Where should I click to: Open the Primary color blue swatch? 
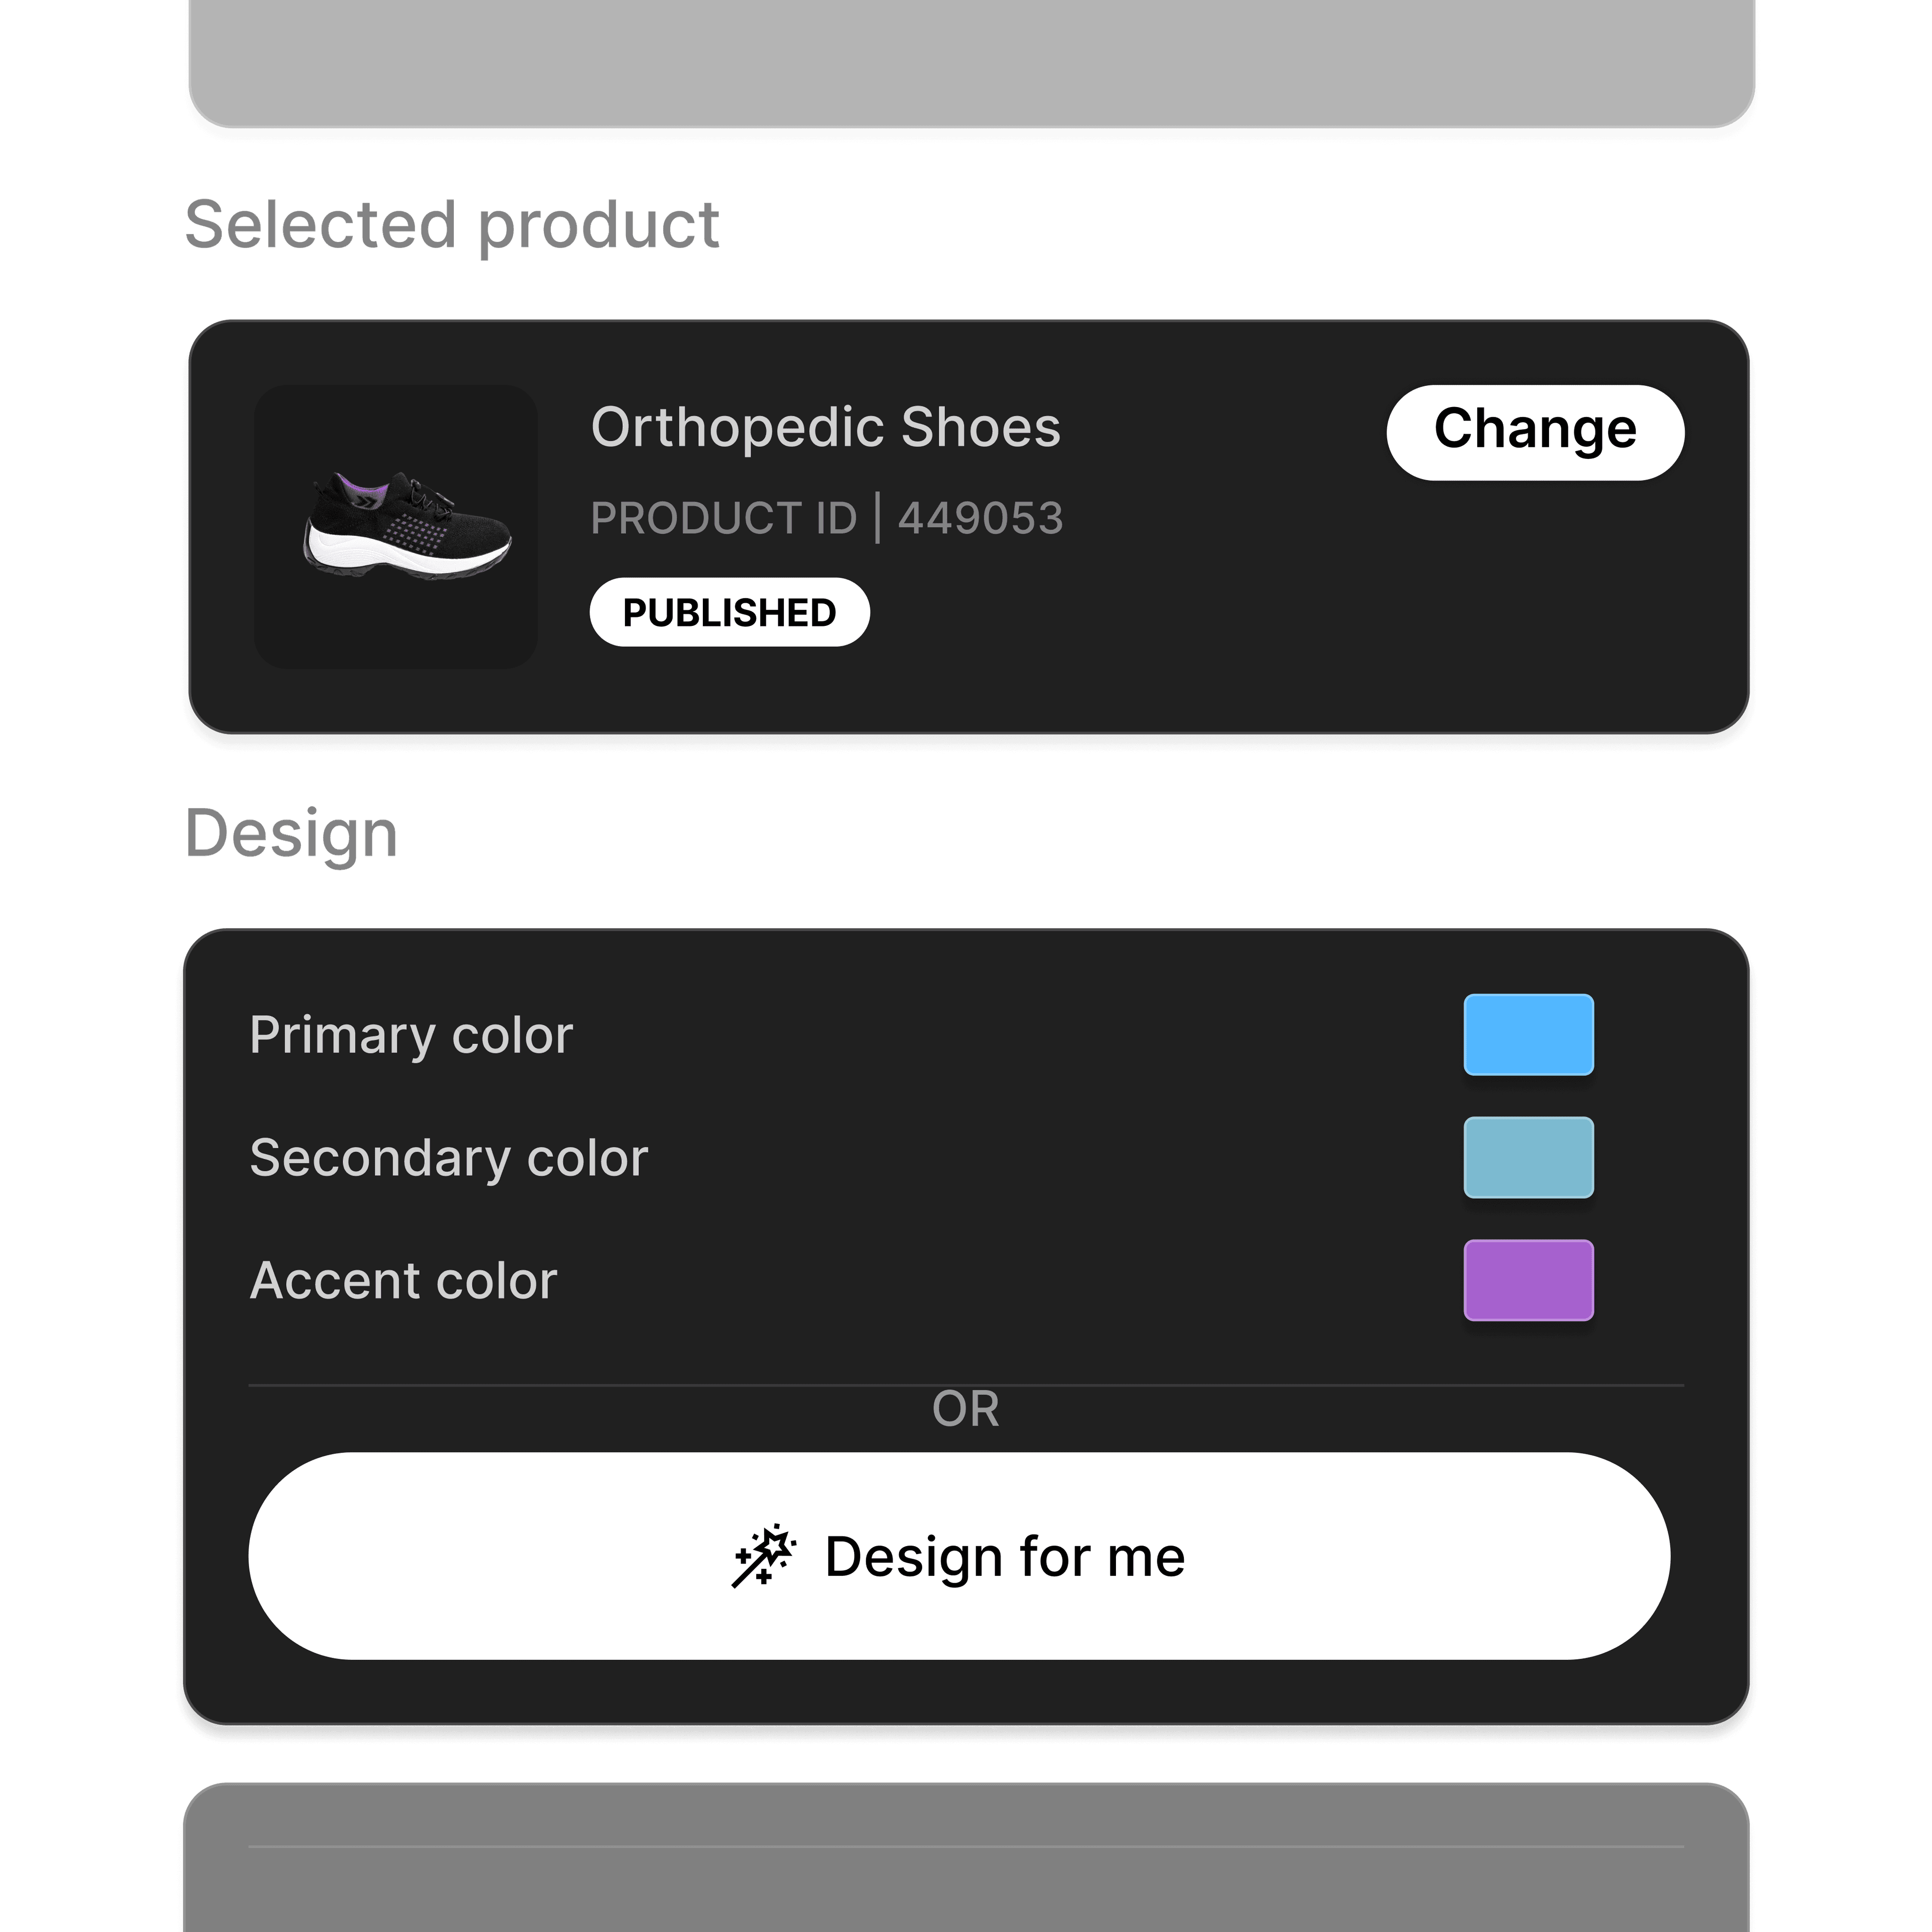coord(1528,1034)
